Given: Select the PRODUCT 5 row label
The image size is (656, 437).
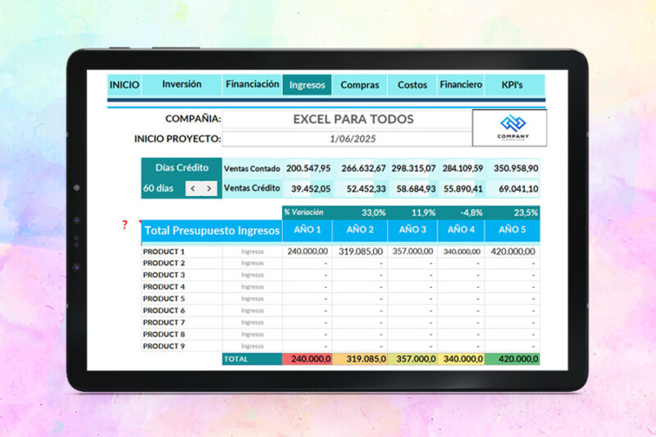Looking at the screenshot, I should (164, 298).
